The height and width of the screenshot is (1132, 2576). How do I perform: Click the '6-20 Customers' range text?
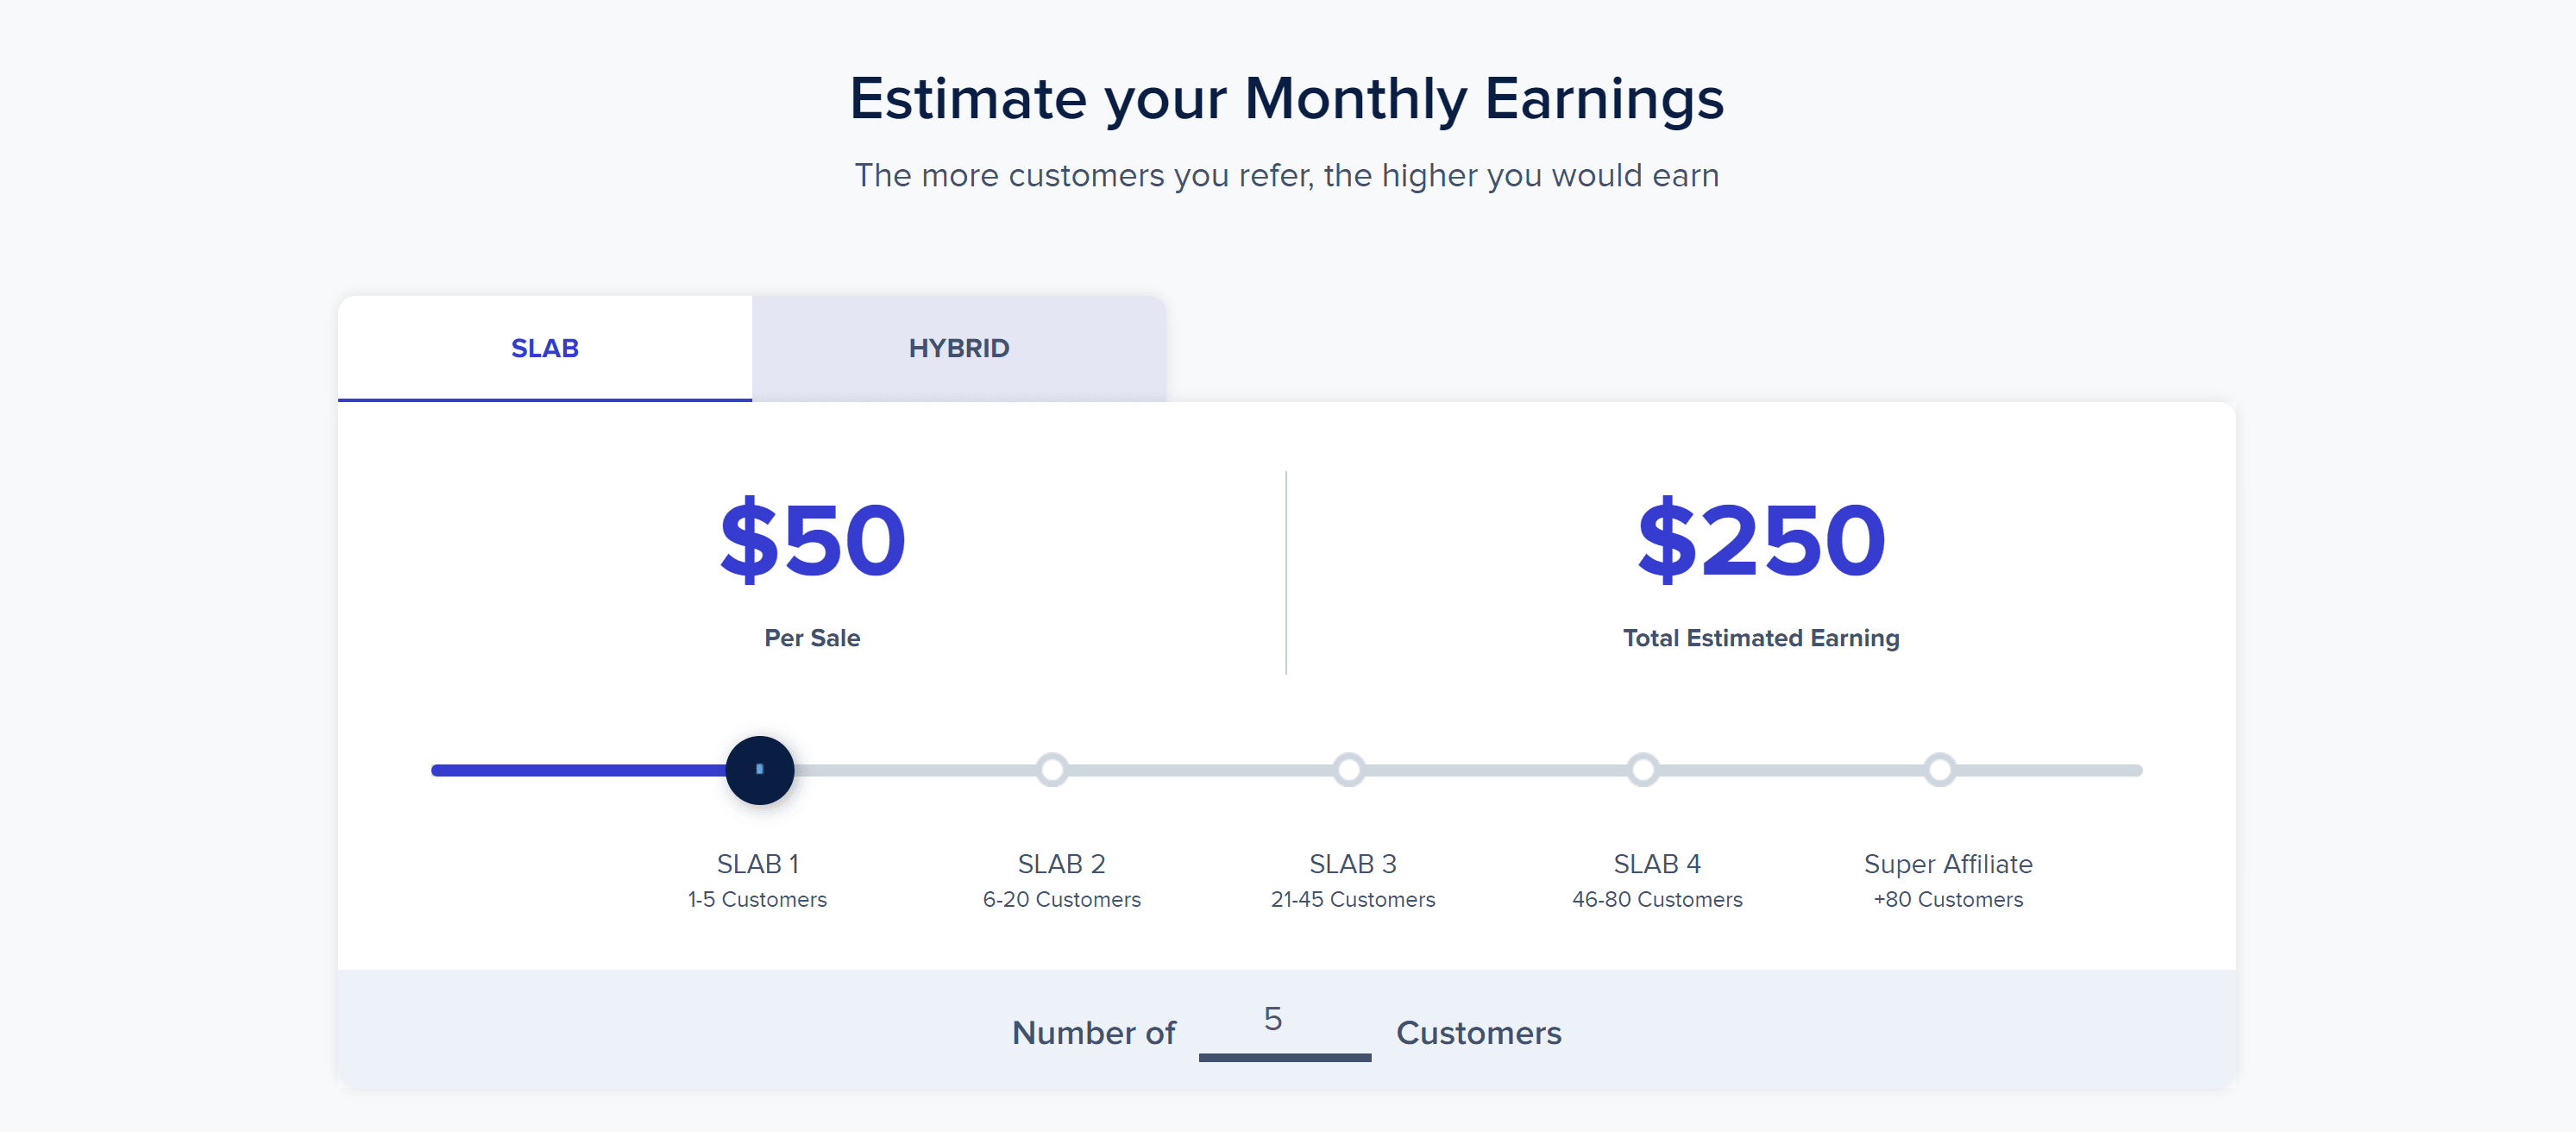click(1061, 899)
